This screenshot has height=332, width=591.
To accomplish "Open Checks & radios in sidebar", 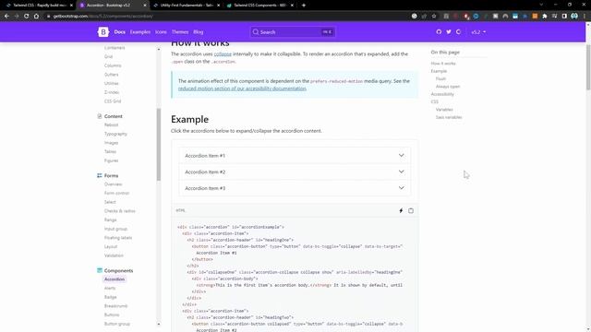I will coord(120,211).
